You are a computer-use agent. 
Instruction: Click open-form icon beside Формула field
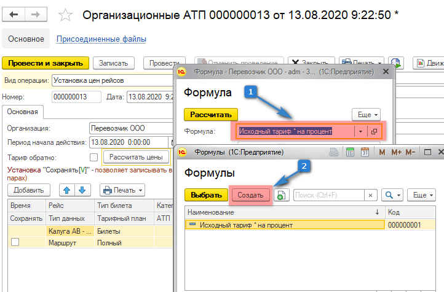[374, 131]
